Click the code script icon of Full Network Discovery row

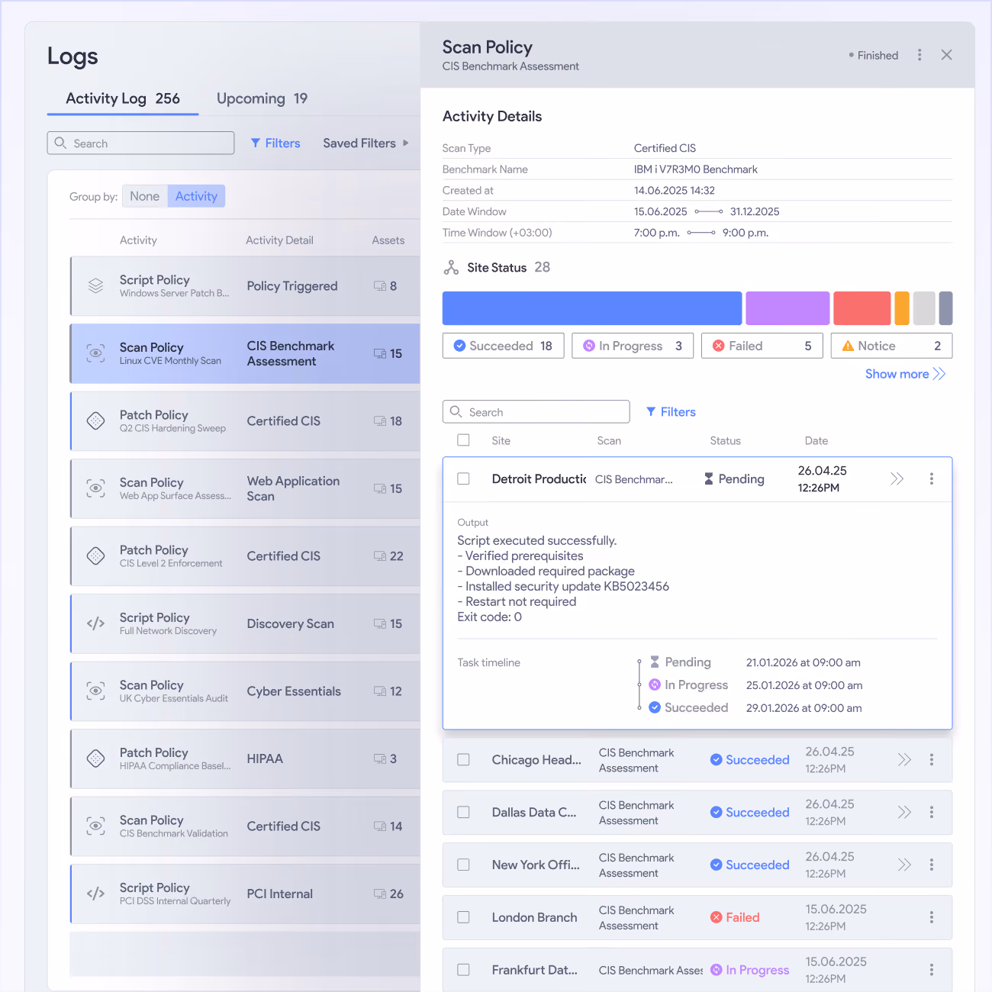click(x=95, y=623)
